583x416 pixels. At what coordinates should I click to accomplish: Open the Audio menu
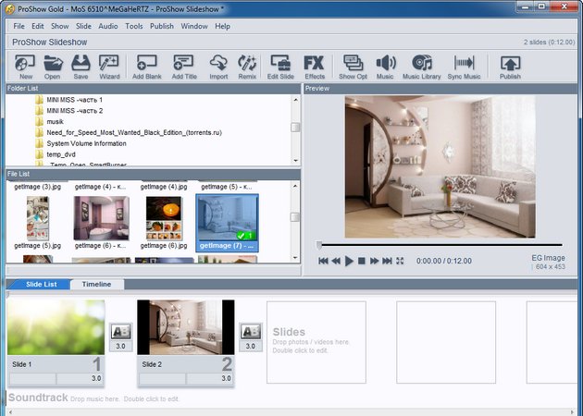[107, 26]
